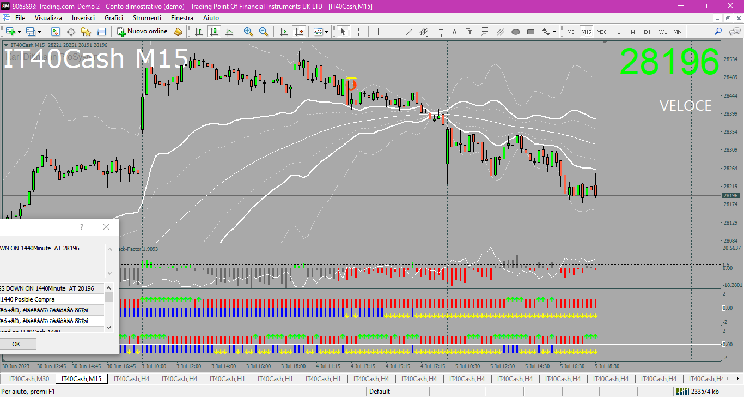Open the chart profiles icon
Image resolution: width=744 pixels, height=397 pixels.
[31, 32]
